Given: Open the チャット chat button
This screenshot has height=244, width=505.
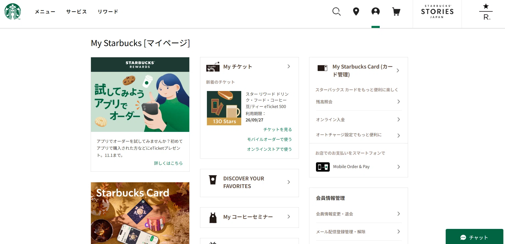Looking at the screenshot, I should (x=475, y=237).
